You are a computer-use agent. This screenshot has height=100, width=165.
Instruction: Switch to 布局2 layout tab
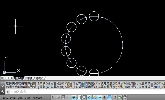point(39,78)
